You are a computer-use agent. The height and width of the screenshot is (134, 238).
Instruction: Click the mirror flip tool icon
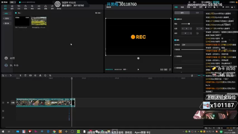(x=40, y=76)
